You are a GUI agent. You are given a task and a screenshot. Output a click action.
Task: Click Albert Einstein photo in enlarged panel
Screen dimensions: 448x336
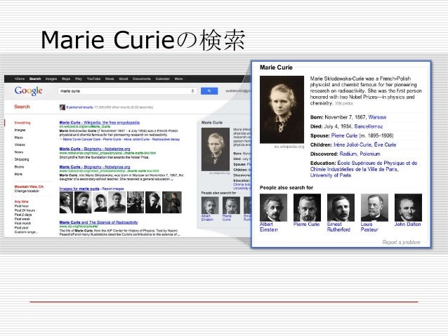click(273, 208)
